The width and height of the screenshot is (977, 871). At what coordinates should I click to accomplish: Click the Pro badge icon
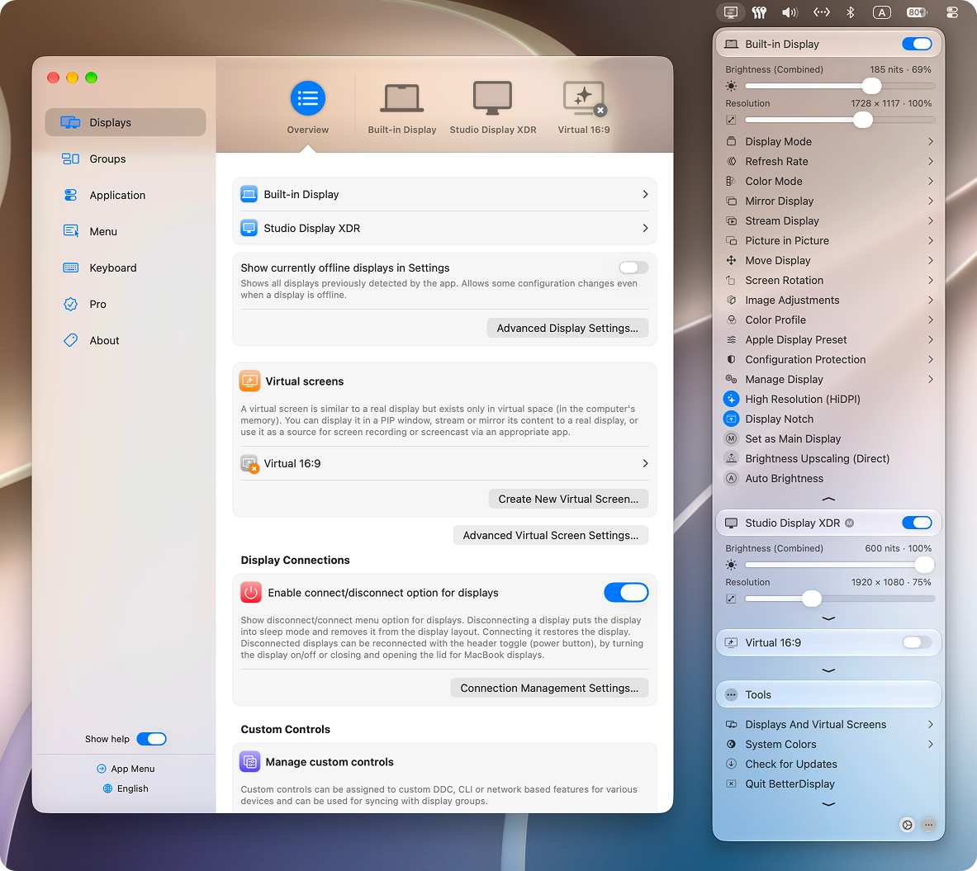70,304
